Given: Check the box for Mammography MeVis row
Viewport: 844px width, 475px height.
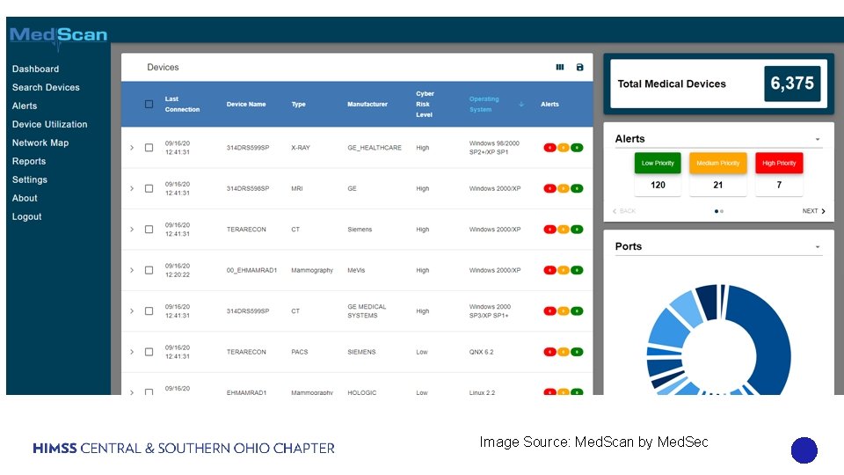Looking at the screenshot, I should point(149,270).
